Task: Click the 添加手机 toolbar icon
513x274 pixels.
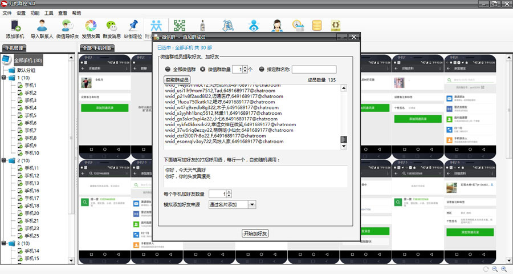Action: click(15, 29)
